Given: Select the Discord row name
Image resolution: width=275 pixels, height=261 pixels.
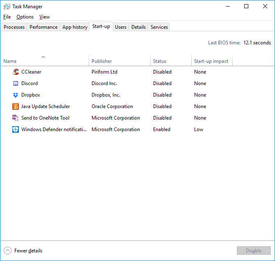Looking at the screenshot, I should [30, 83].
